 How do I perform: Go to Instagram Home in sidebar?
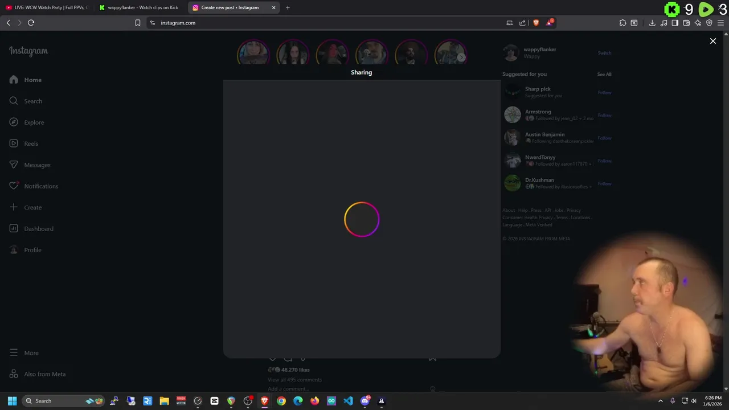[x=26, y=80]
